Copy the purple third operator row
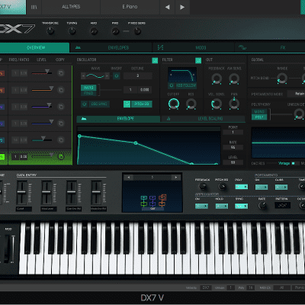 61,107
